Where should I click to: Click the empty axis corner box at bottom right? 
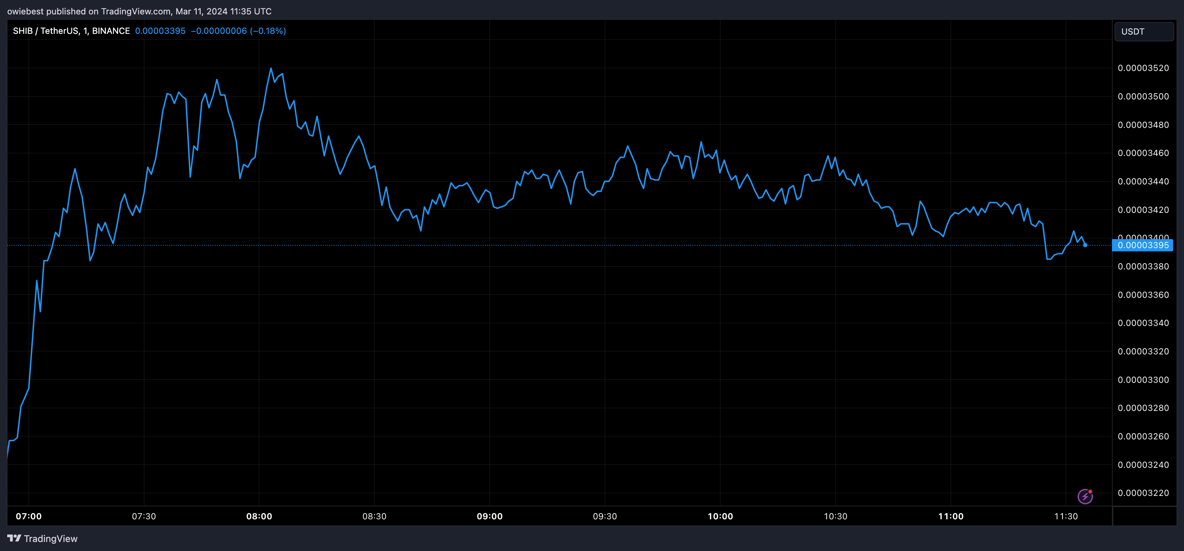(1144, 516)
